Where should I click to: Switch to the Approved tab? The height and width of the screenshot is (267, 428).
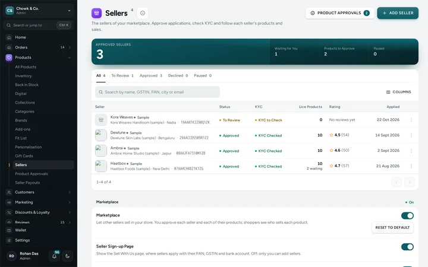click(150, 76)
